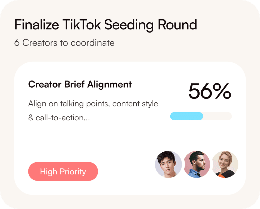Viewport: 260px width, 209px height.
Task: Click the number 56 in the completion figure
Action: [200, 92]
